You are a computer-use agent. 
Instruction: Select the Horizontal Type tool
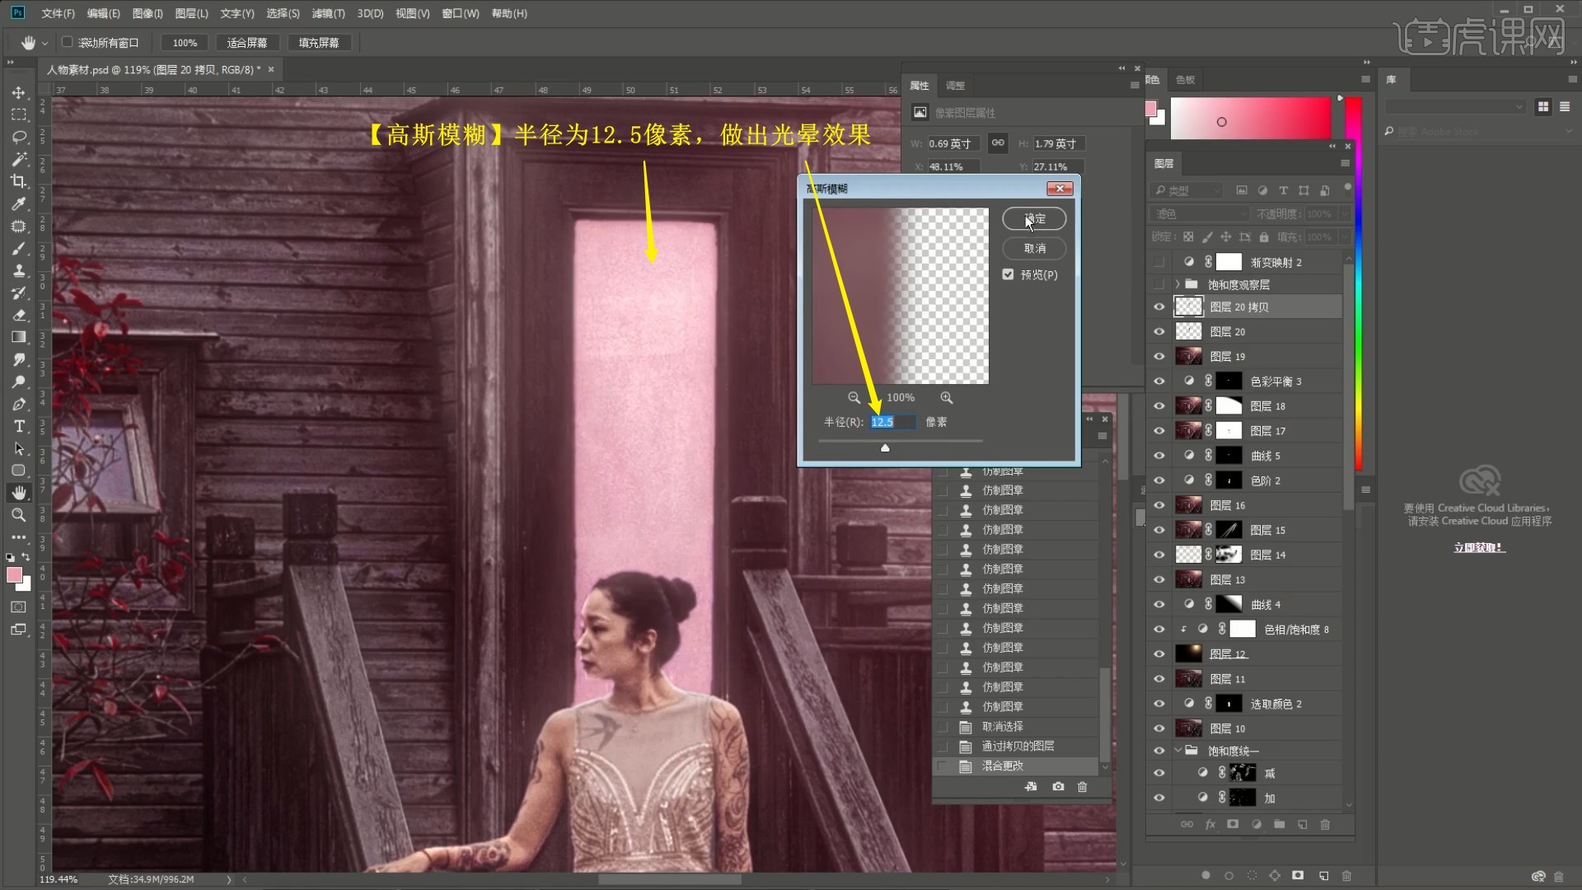(x=19, y=426)
